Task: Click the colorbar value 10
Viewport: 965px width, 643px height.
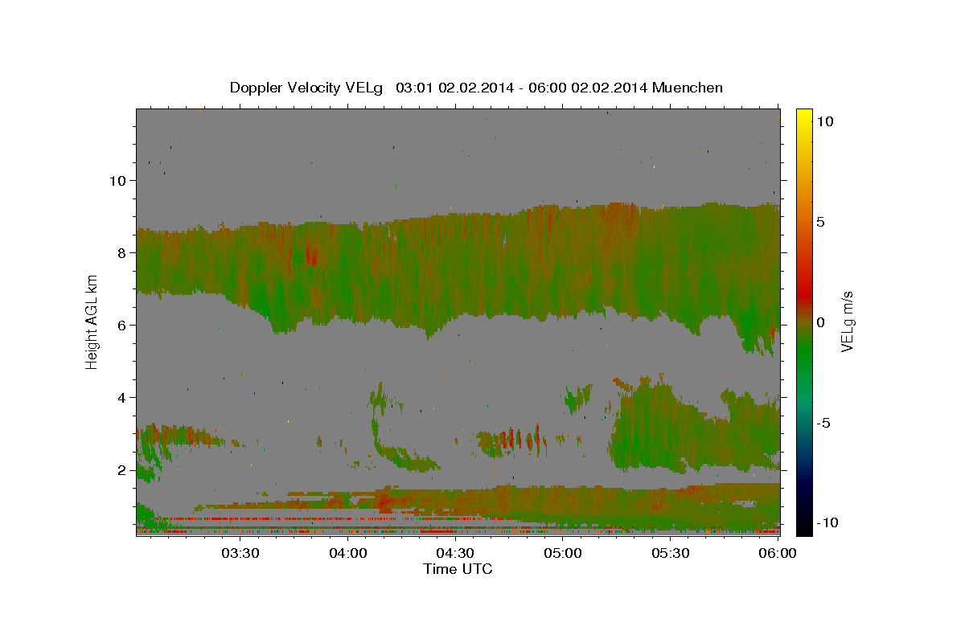Action: [x=824, y=121]
